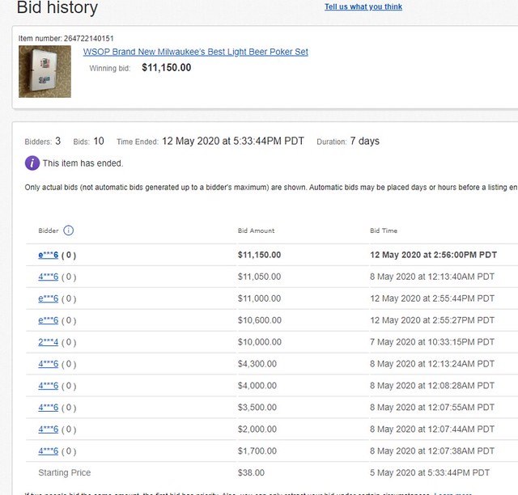The height and width of the screenshot is (495, 518).
Task: Click the "Tell us what you think" link
Action: coord(363,7)
